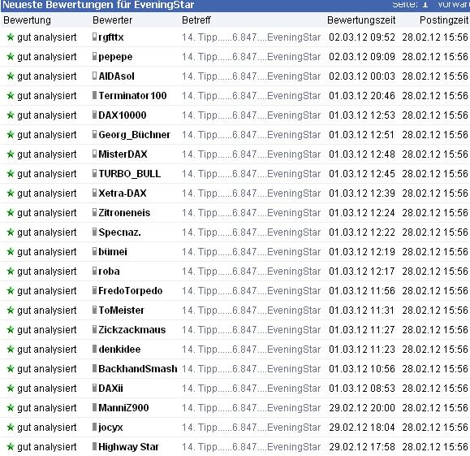
Task: Click the status icon beside Zickzackmaus
Action: (x=94, y=329)
